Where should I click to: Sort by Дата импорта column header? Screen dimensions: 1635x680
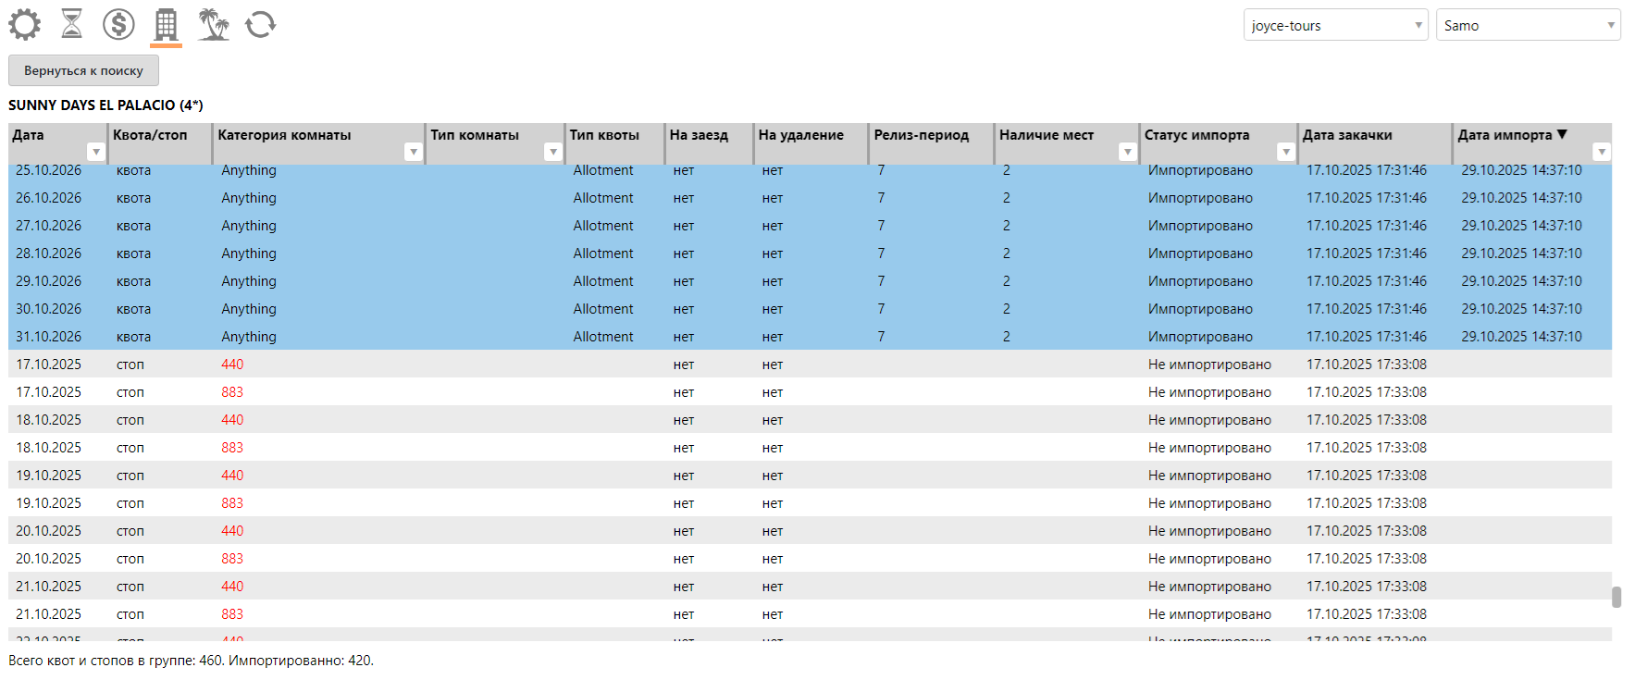[1505, 135]
